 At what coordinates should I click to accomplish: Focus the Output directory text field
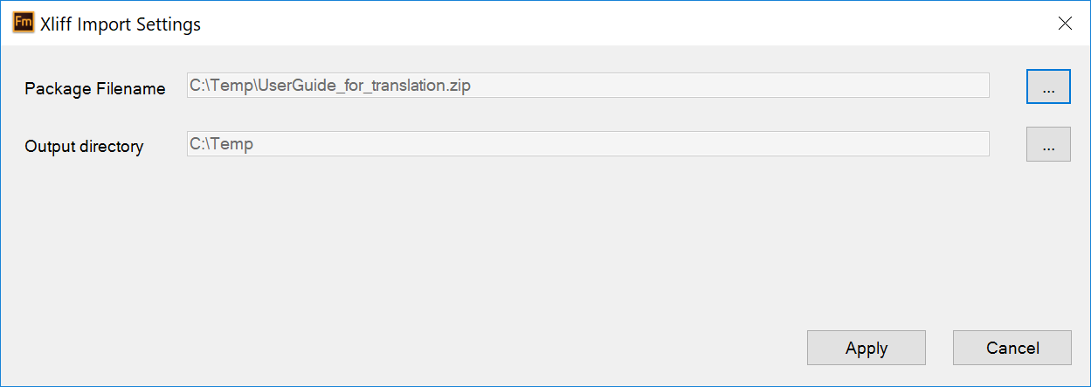(x=587, y=144)
